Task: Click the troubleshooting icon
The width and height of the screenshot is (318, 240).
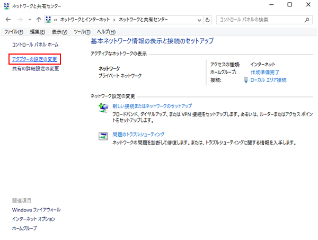Action: [x=103, y=136]
